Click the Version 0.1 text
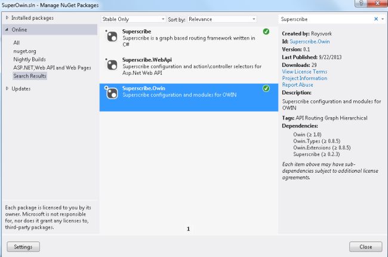388x257 pixels. coord(296,50)
